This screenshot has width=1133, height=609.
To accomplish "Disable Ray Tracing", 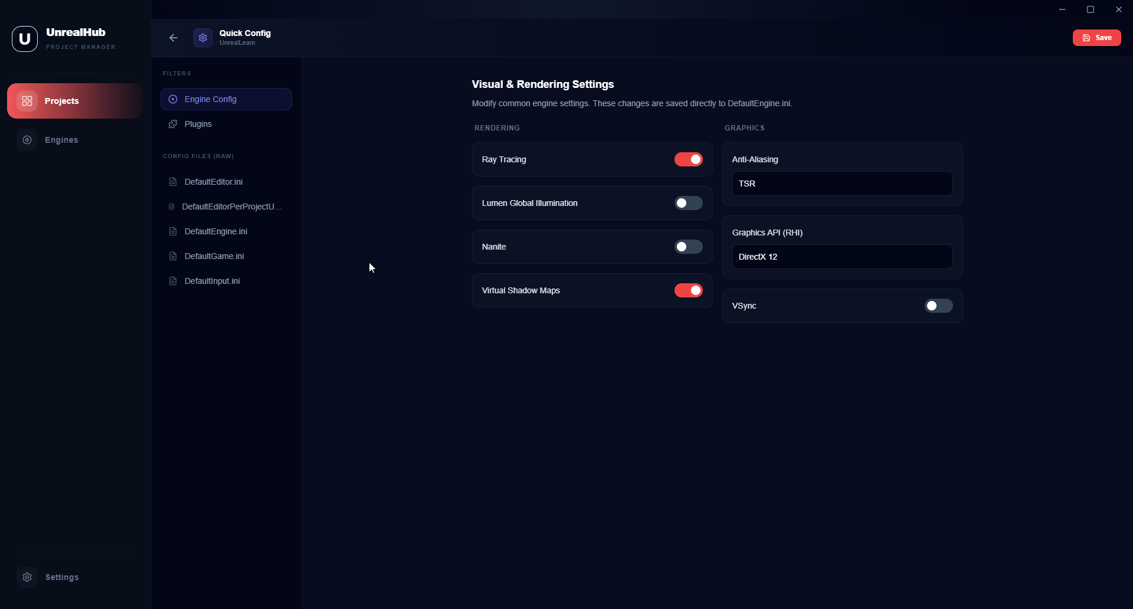I will tap(688, 159).
